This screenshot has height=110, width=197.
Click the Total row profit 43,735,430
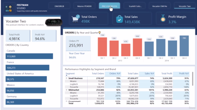[x=167, y=103]
